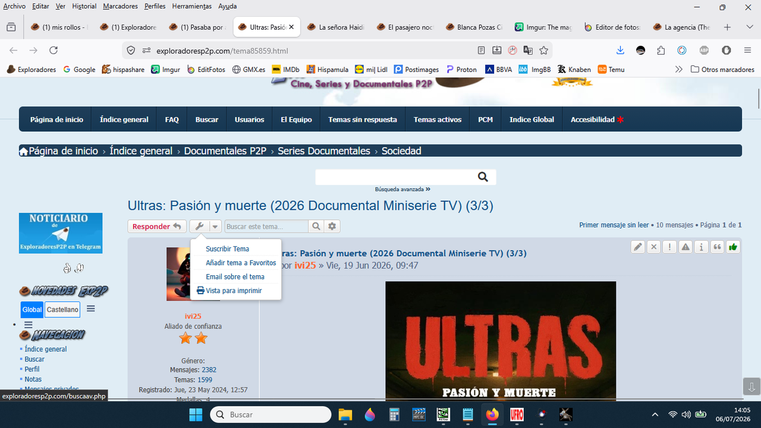The image size is (761, 428).
Task: Show hidden system tray icons chevron
Action: click(x=655, y=414)
